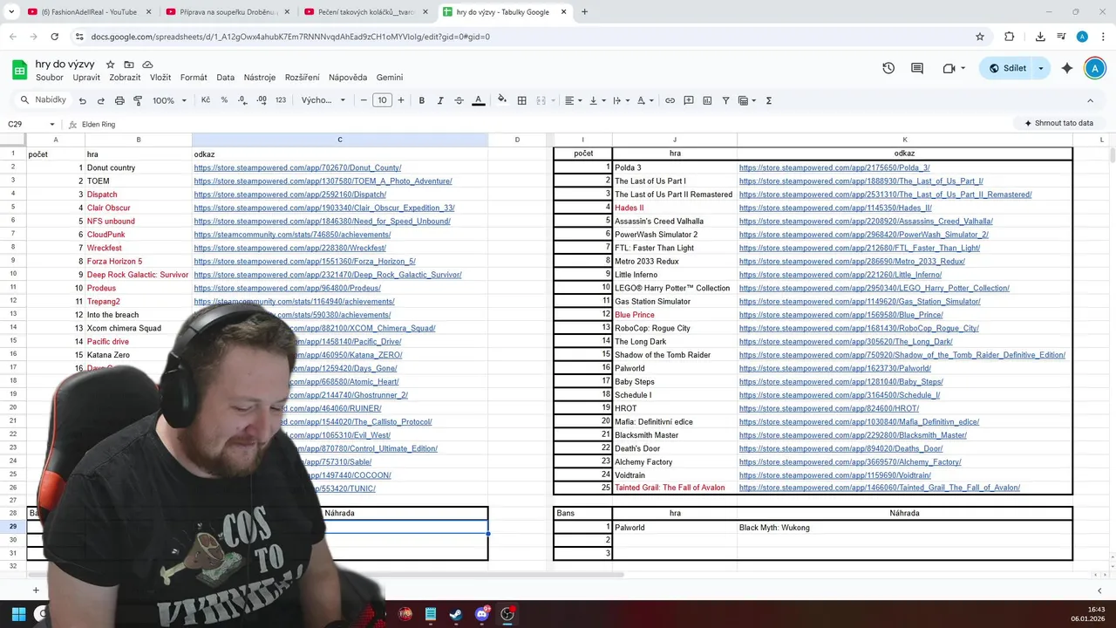1116x628 pixels.
Task: Open the font family dropdown
Action: click(323, 100)
